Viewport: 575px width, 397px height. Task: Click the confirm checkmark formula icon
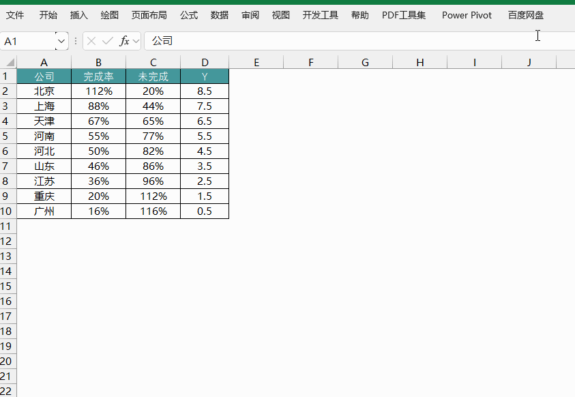tap(108, 41)
